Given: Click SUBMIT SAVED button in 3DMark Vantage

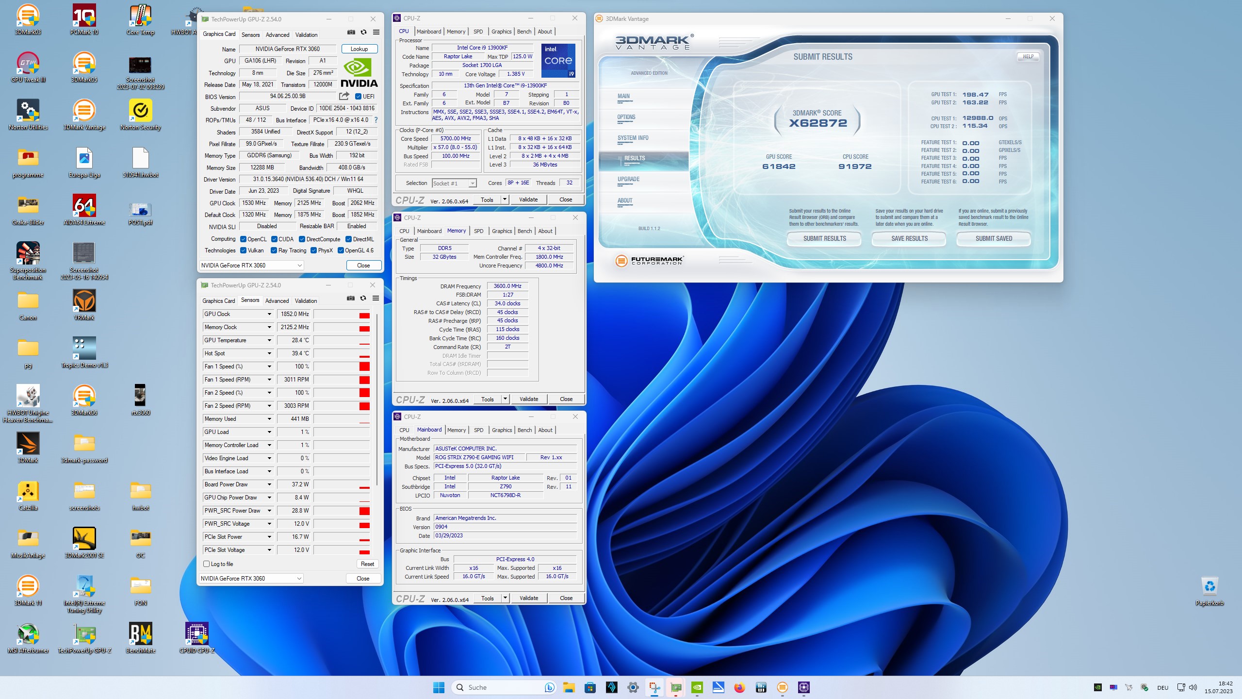Looking at the screenshot, I should point(994,238).
